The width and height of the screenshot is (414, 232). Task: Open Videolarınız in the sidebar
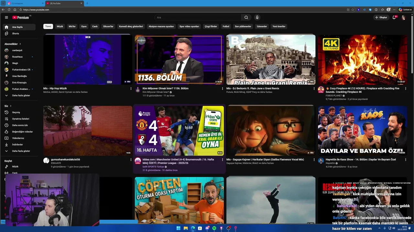click(19, 138)
